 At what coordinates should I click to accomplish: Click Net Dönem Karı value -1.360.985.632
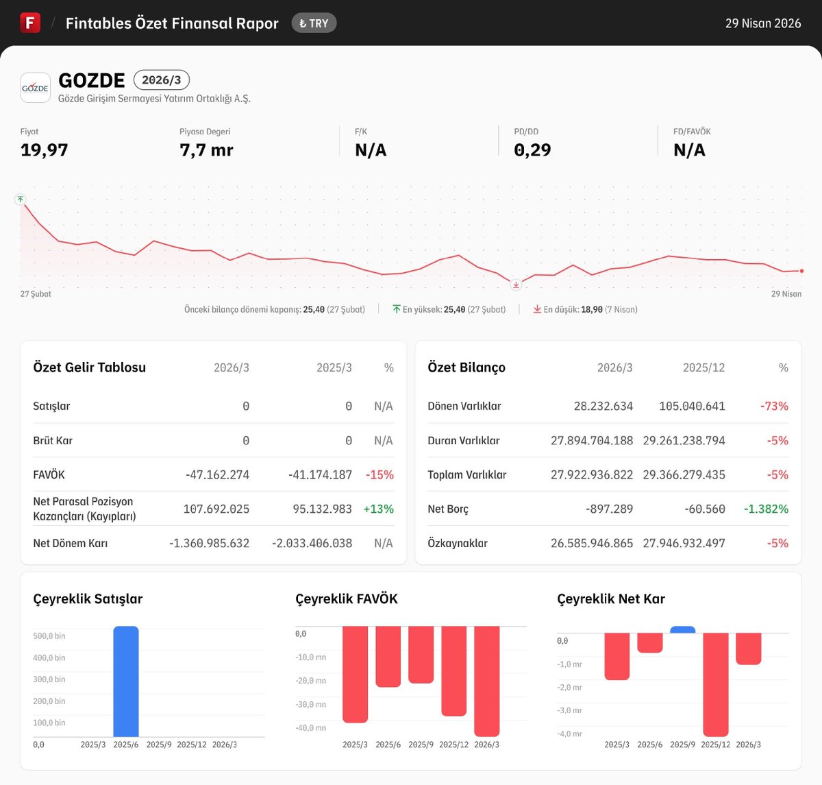(x=210, y=544)
